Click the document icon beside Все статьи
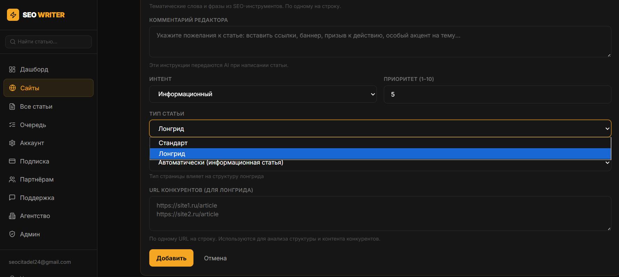This screenshot has height=277, width=619. pos(12,107)
